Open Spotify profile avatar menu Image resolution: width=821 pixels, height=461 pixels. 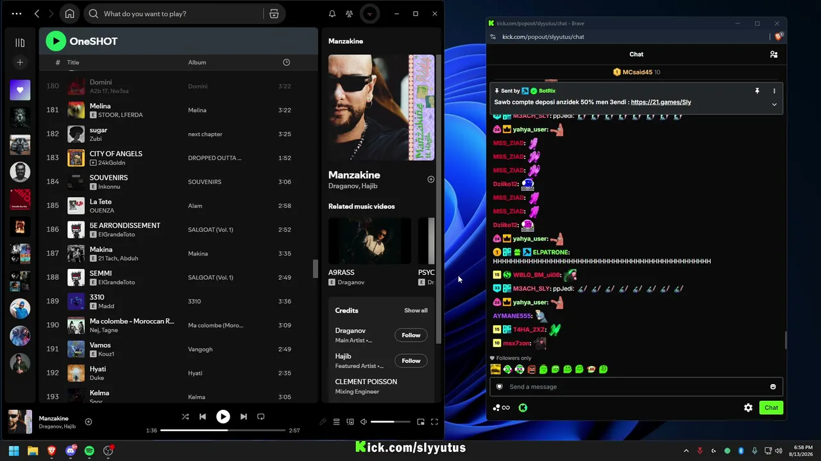coord(369,13)
